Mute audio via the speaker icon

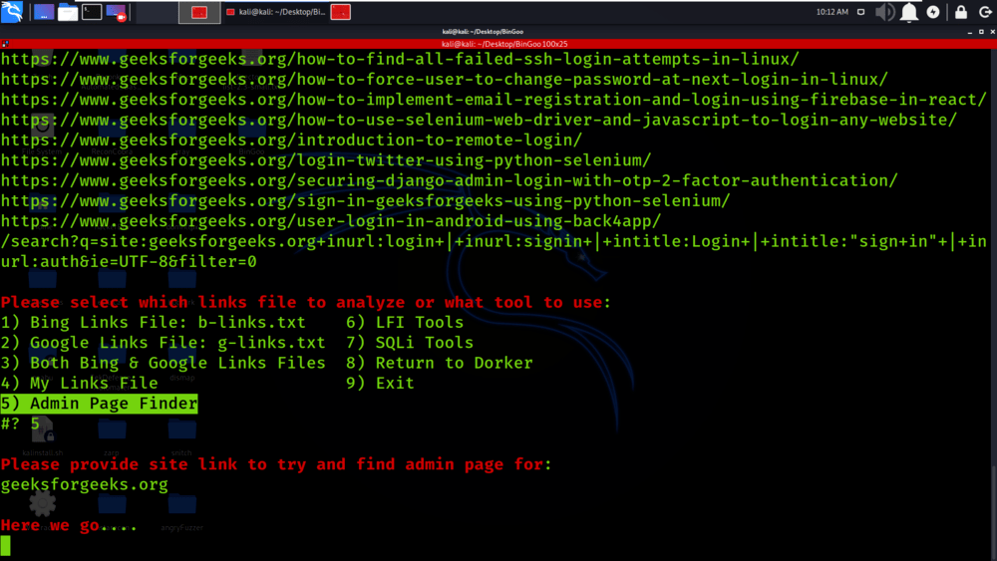point(884,12)
